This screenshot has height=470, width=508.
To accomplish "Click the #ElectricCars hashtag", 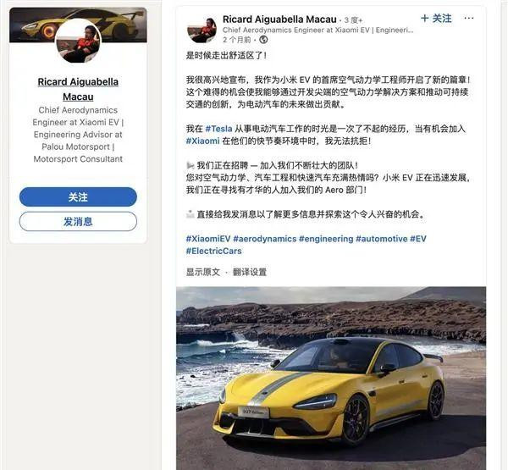I will pos(214,251).
